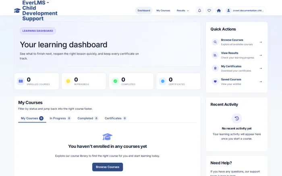Click the Enrolled Courses book icon

21,81
